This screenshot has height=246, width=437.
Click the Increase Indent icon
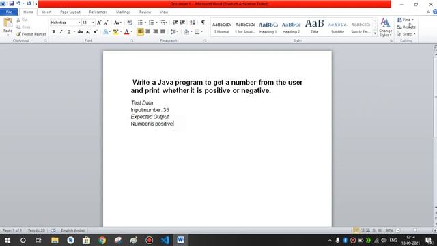point(182,23)
